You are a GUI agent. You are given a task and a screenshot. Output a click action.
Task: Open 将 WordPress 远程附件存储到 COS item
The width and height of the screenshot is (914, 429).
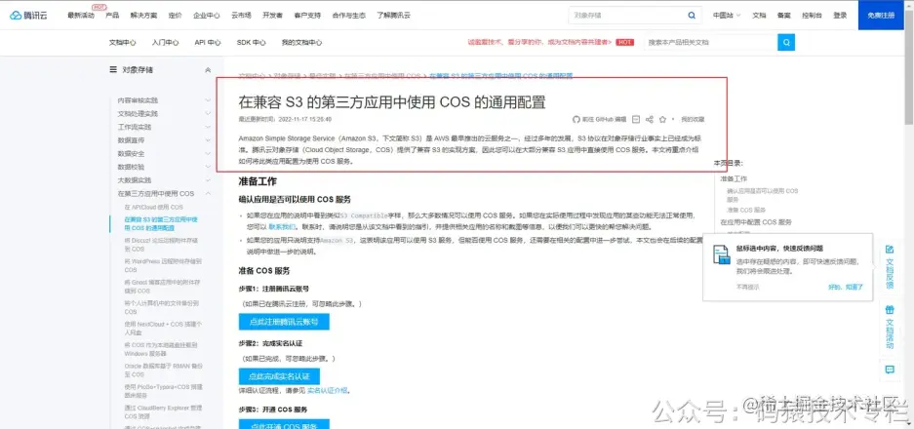tap(162, 265)
